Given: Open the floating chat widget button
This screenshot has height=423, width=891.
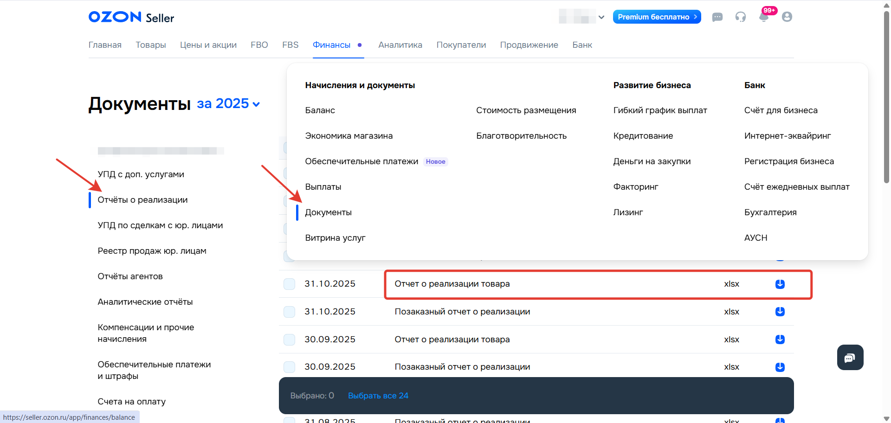Looking at the screenshot, I should 850,358.
